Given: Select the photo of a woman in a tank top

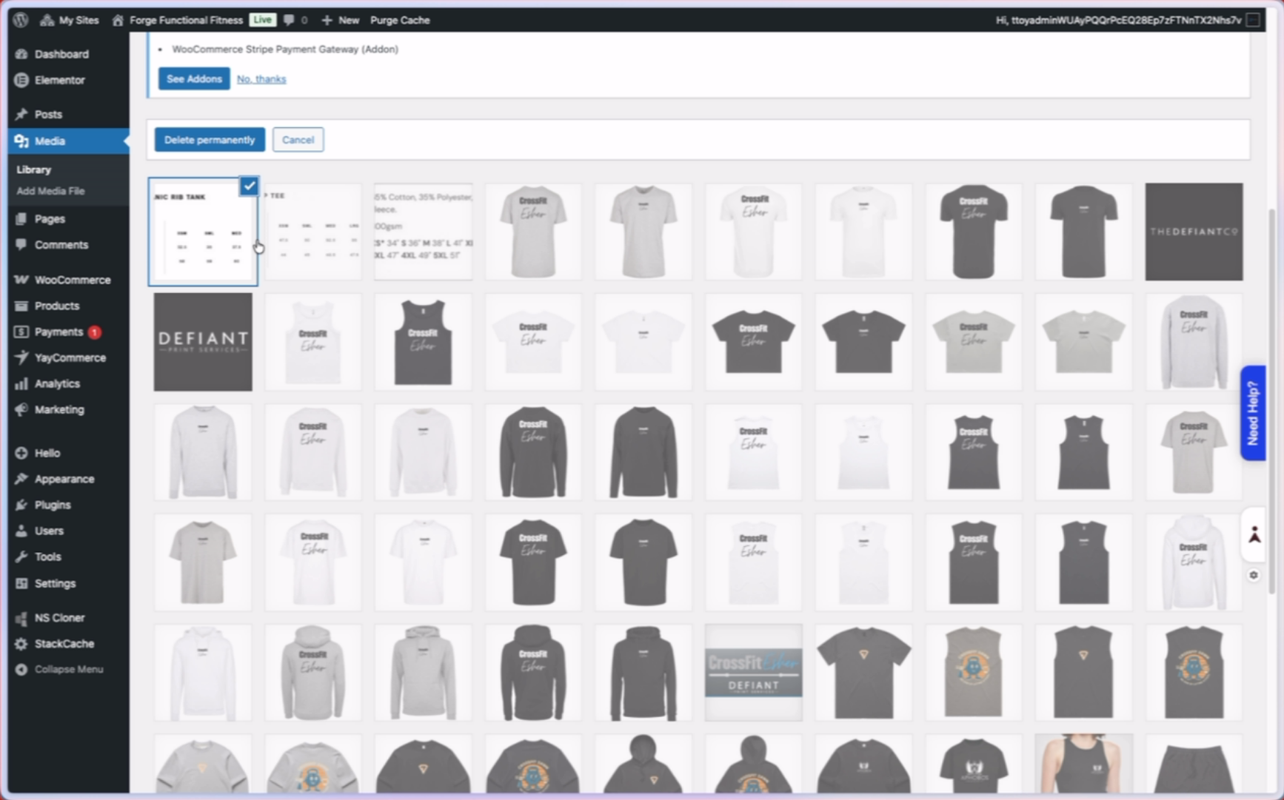Looking at the screenshot, I should pos(1083,764).
